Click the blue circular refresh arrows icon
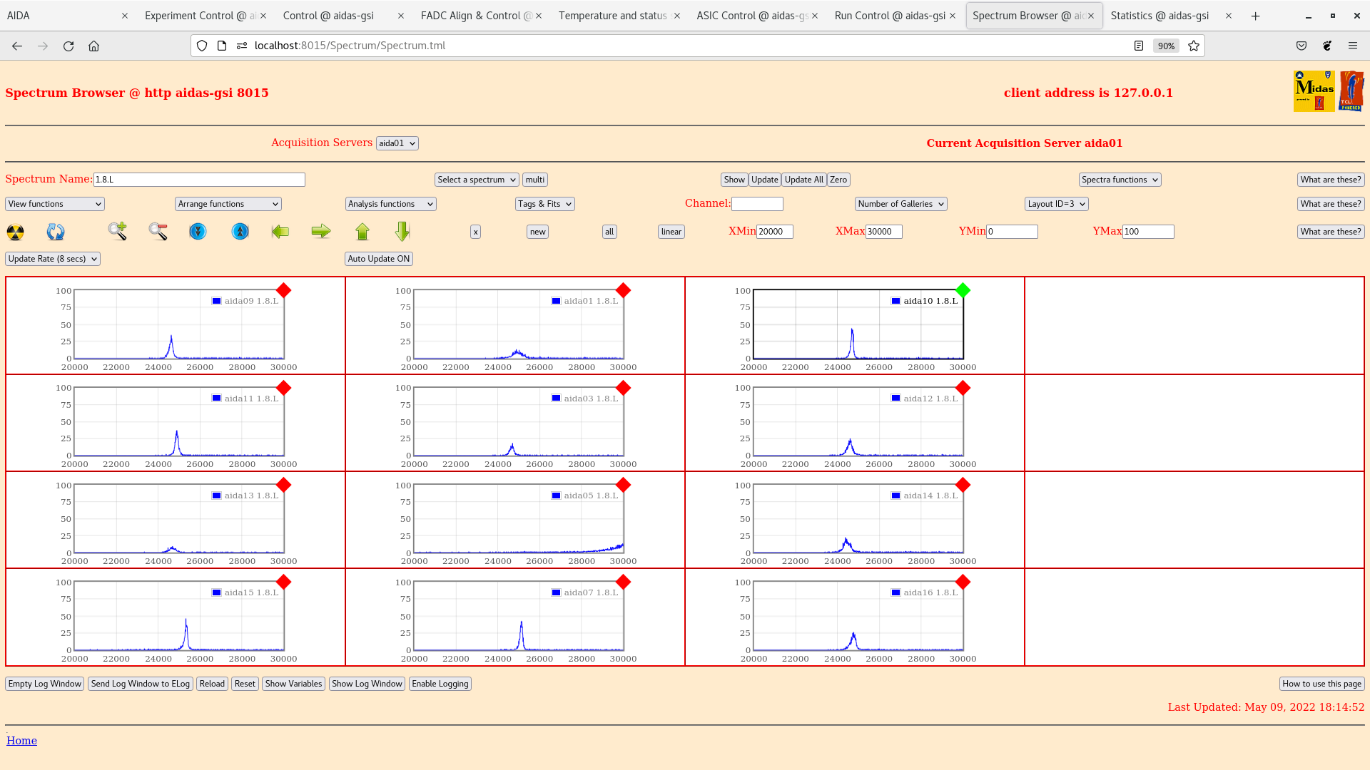The width and height of the screenshot is (1370, 770). click(x=56, y=232)
